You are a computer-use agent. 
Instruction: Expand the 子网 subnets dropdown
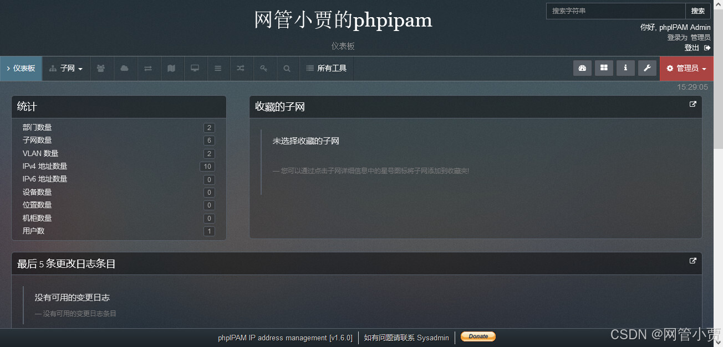pos(66,69)
